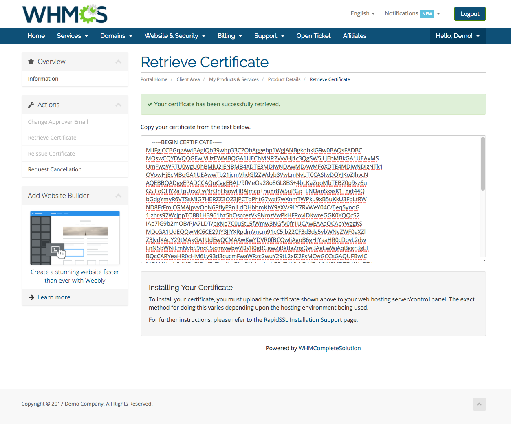
Task: Click the Weebly website builder thumbnail
Action: point(75,238)
